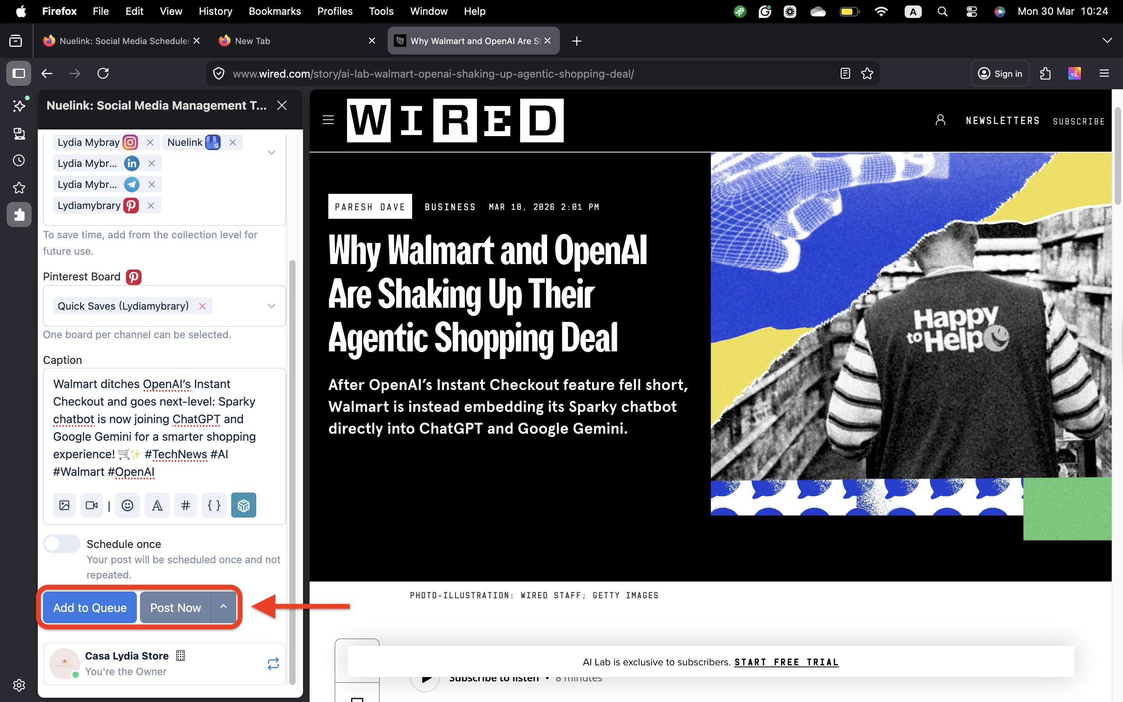This screenshot has height=702, width=1123.
Task: Click the START FREE TRIAL link
Action: click(786, 662)
